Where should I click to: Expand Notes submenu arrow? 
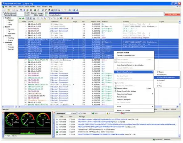point(152,106)
